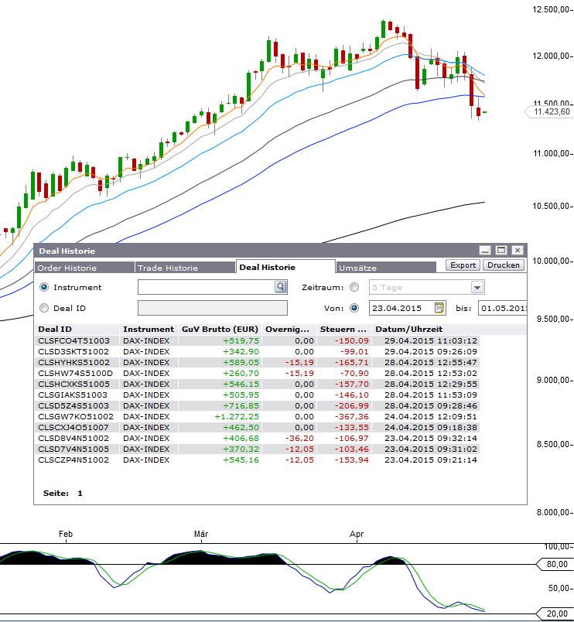Click the Von date field 23.04.2015
This screenshot has width=574, height=622.
point(401,308)
